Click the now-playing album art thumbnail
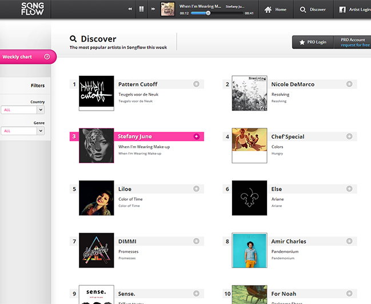Screen dimensions: 371x304 [x=167, y=9]
